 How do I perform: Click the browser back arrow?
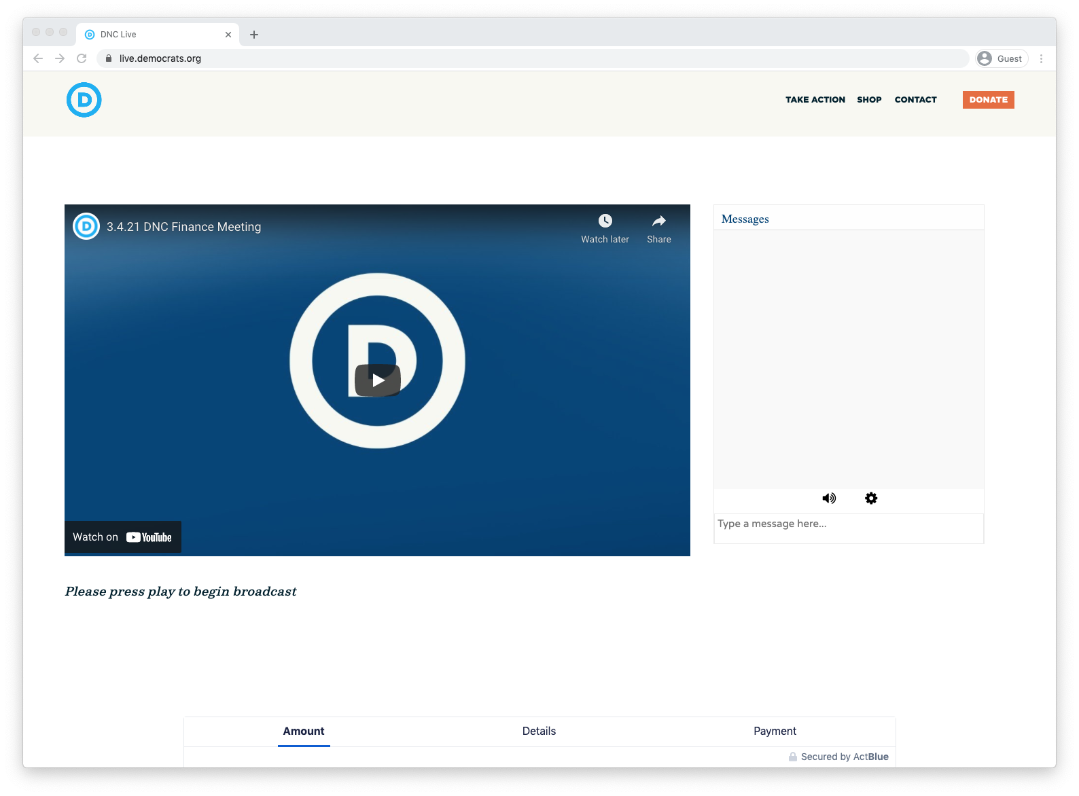(38, 58)
